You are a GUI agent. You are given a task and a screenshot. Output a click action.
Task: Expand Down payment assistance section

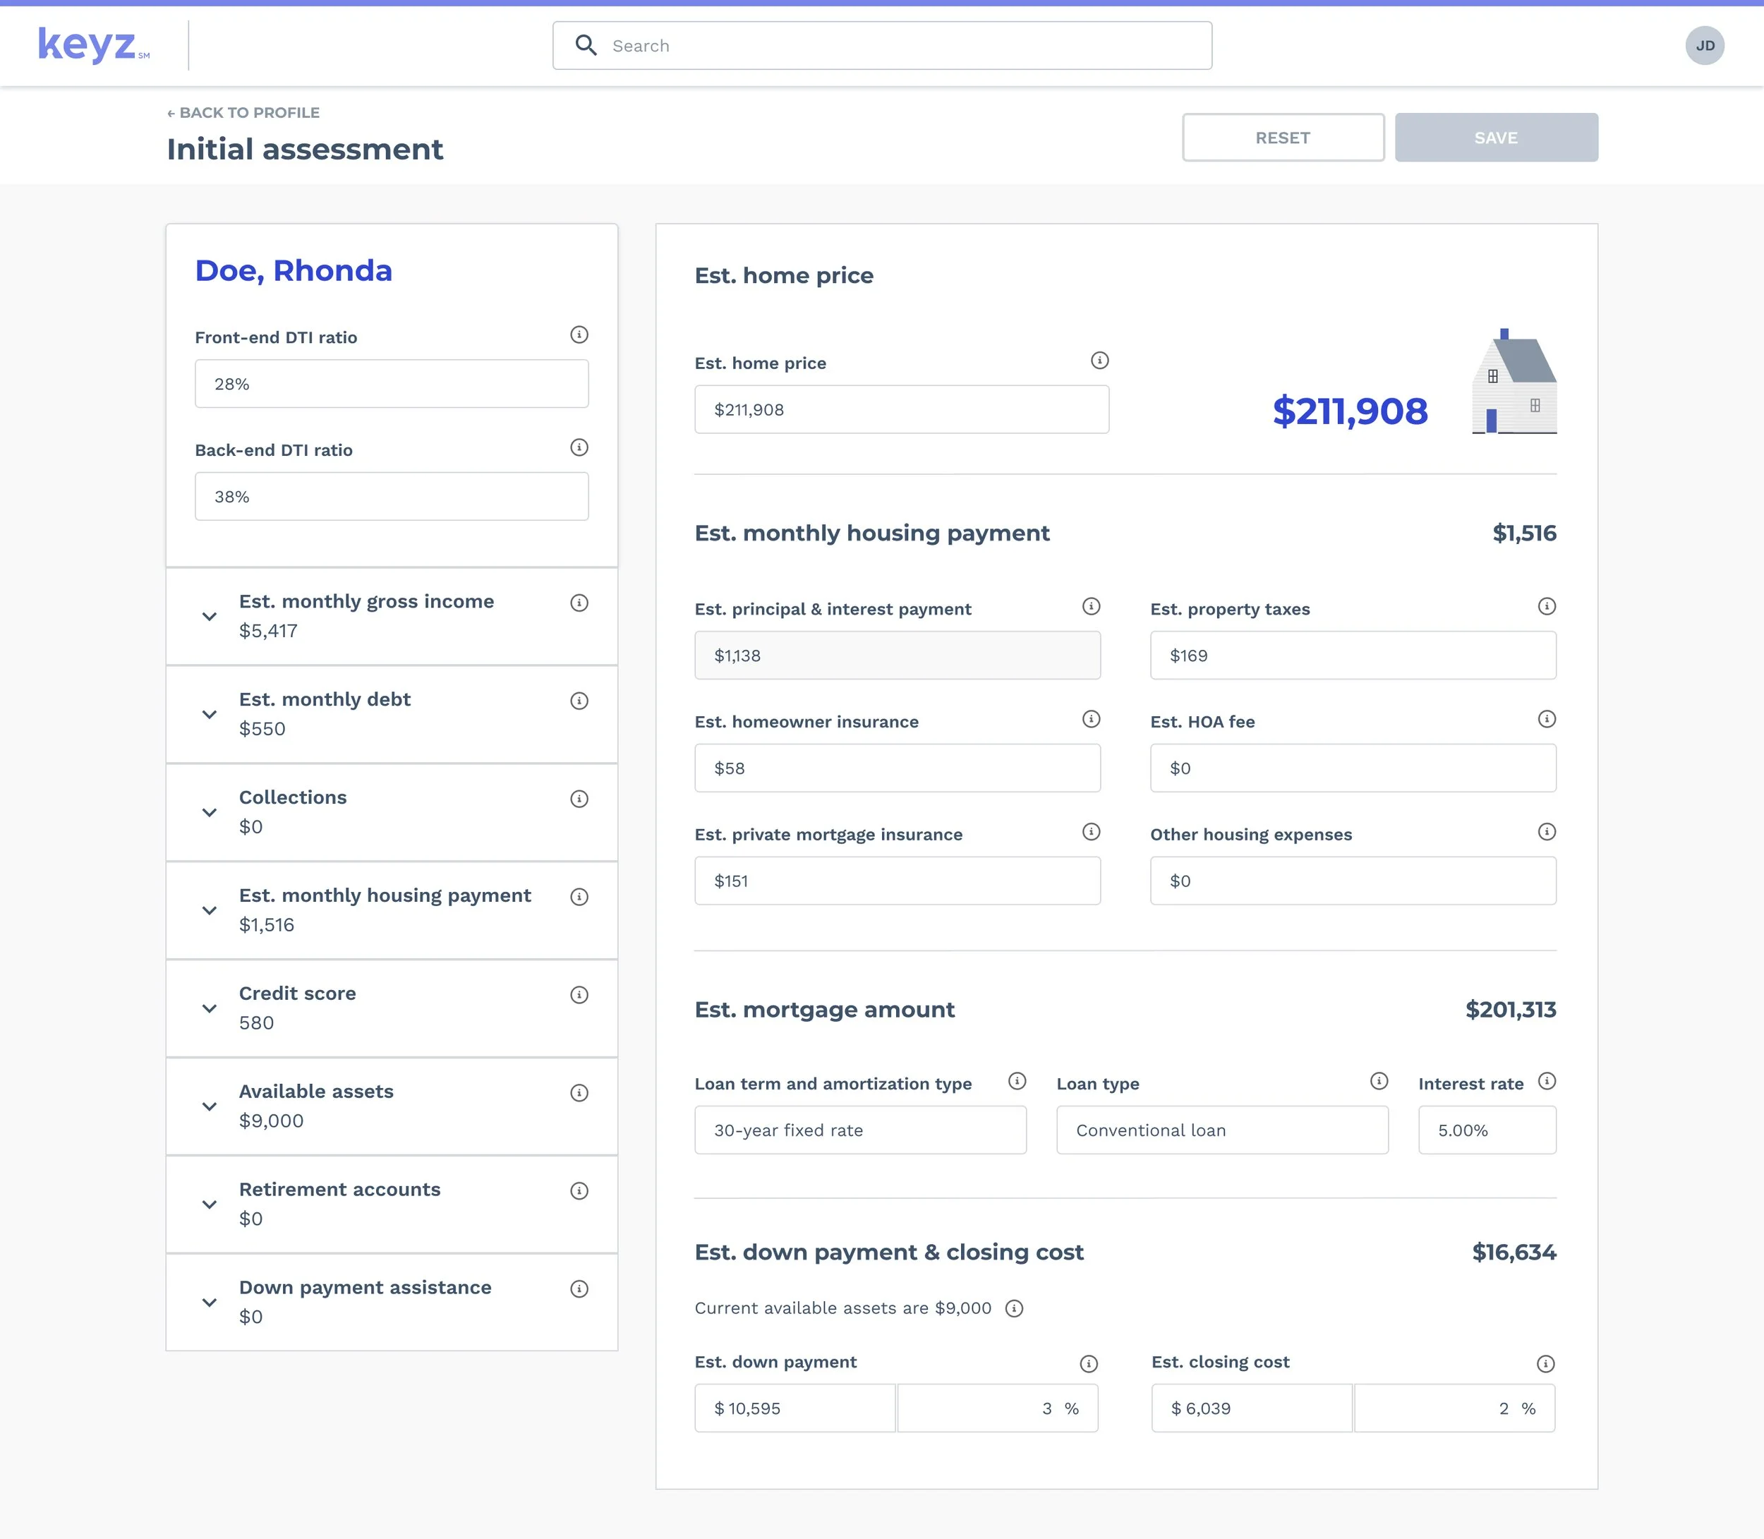click(x=209, y=1303)
